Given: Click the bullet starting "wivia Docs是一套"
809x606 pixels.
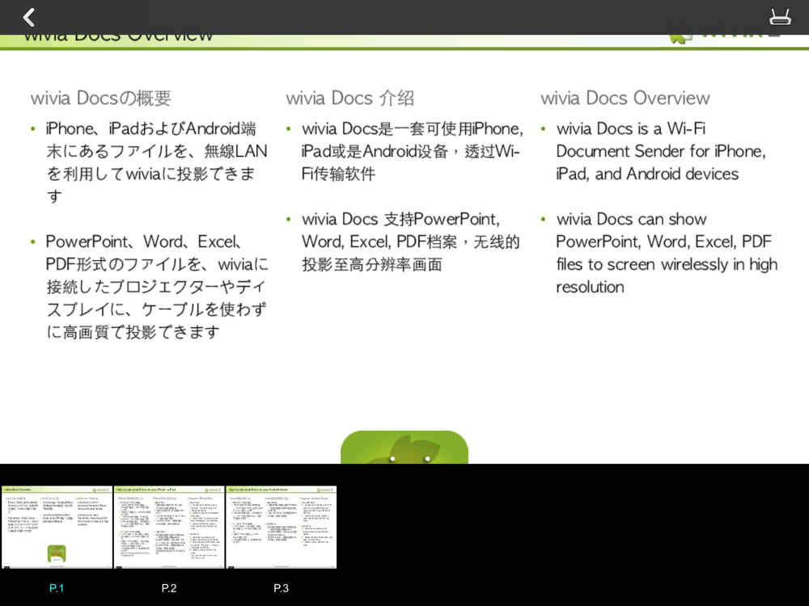Looking at the screenshot, I should [x=413, y=151].
